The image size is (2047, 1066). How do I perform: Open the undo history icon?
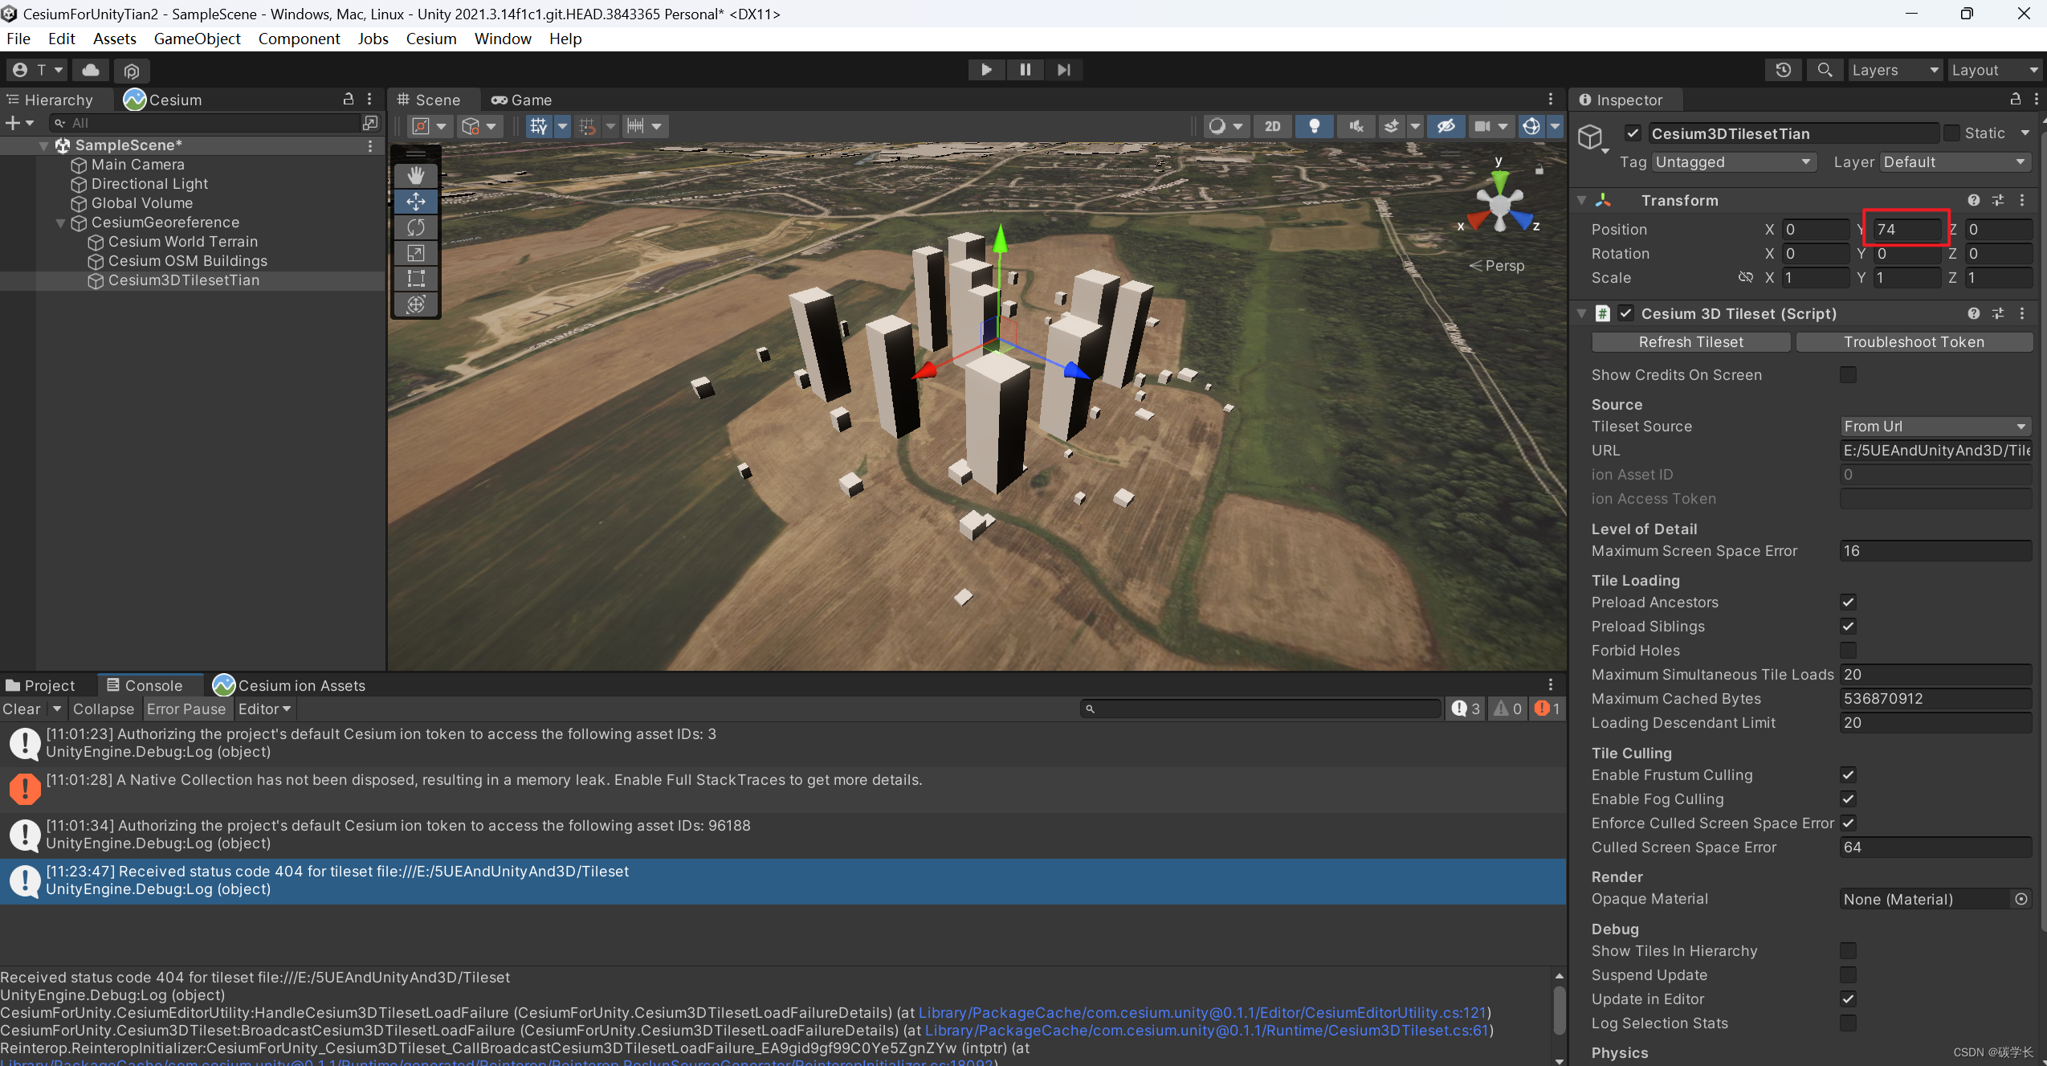(1783, 70)
